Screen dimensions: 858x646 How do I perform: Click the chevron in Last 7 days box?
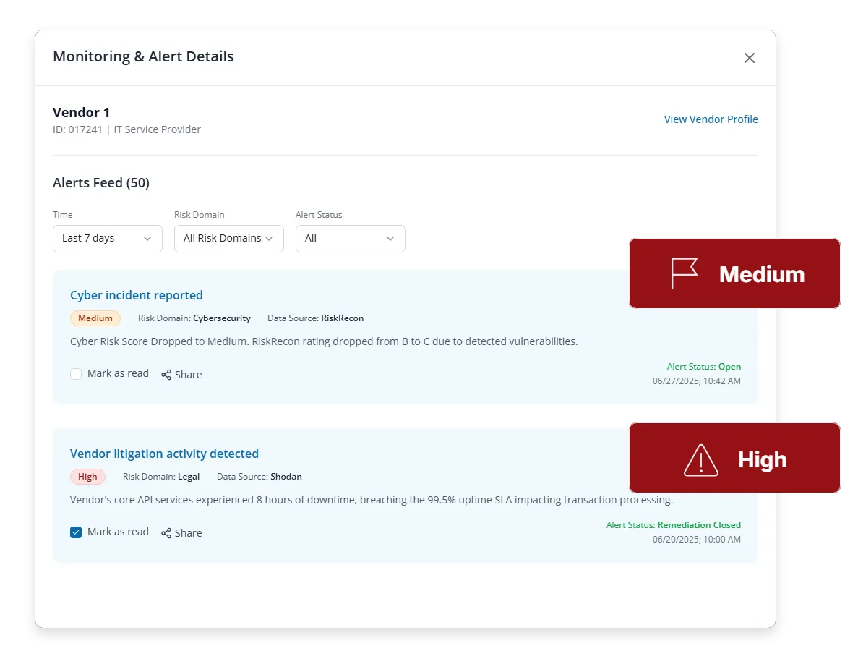pos(147,238)
